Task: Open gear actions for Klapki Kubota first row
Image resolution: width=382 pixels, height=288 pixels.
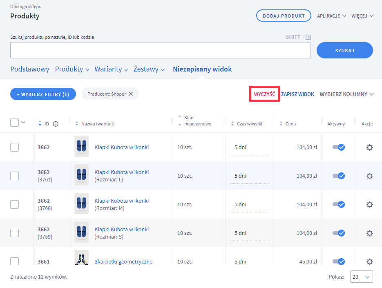Action: (x=369, y=147)
